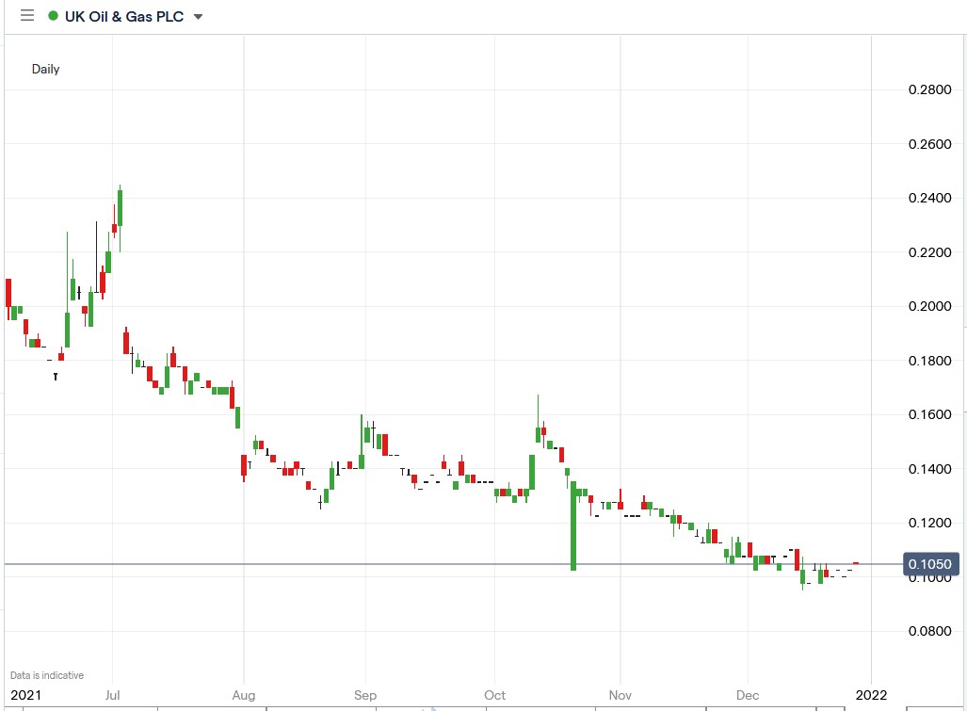This screenshot has width=967, height=711.
Task: Click the dropdown chevron beside the ticker name
Action: (197, 16)
